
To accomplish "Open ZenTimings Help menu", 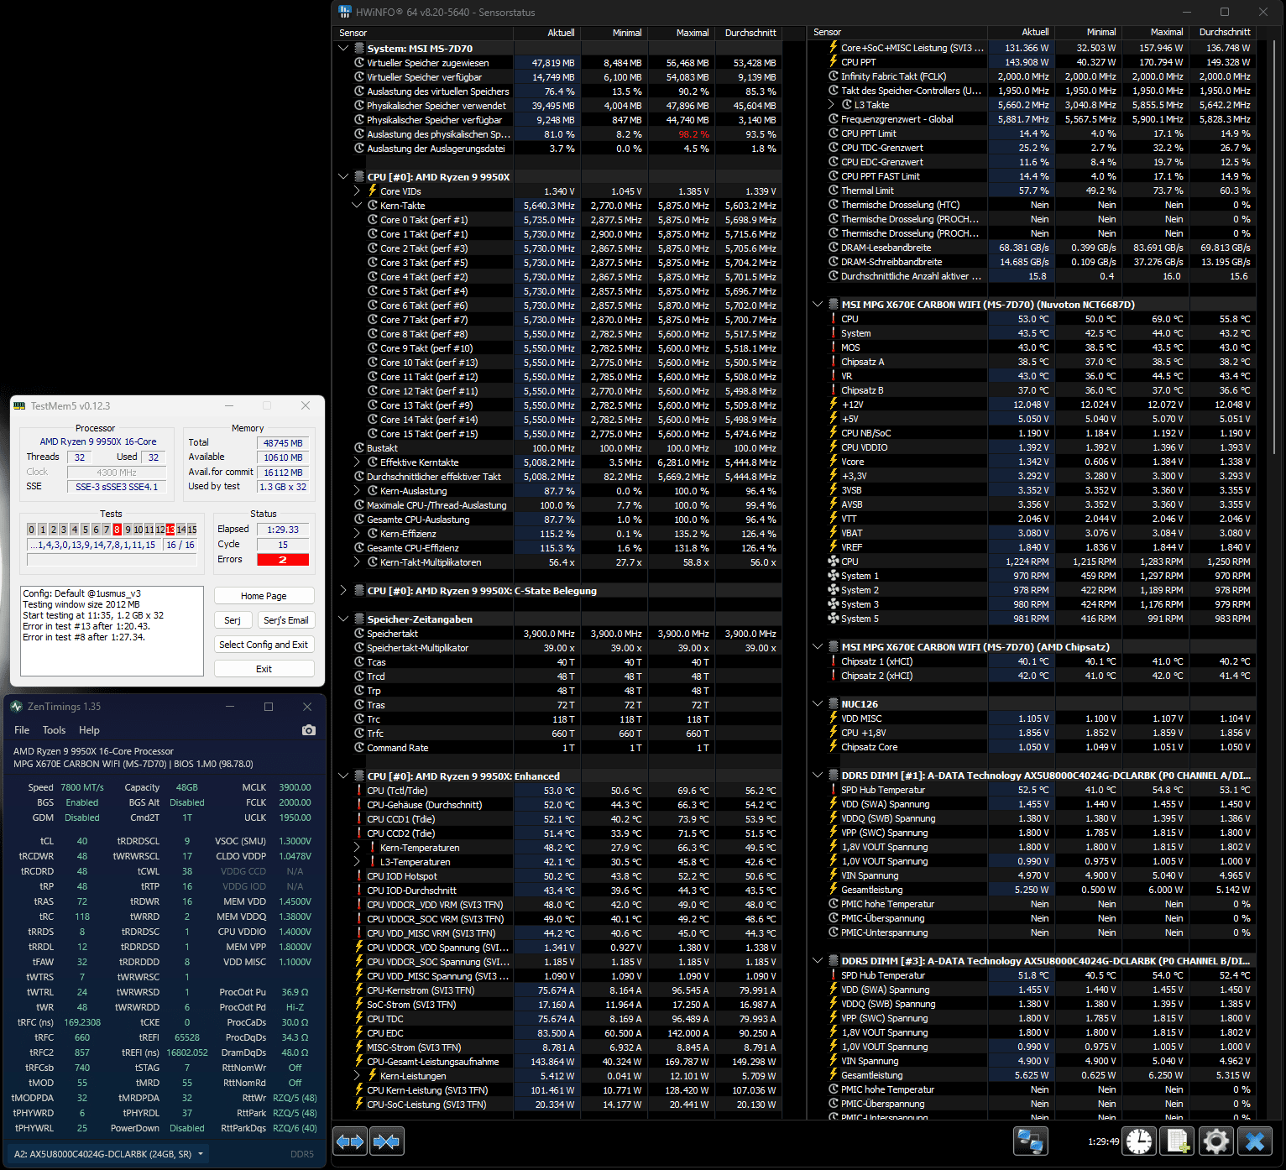I will (89, 730).
